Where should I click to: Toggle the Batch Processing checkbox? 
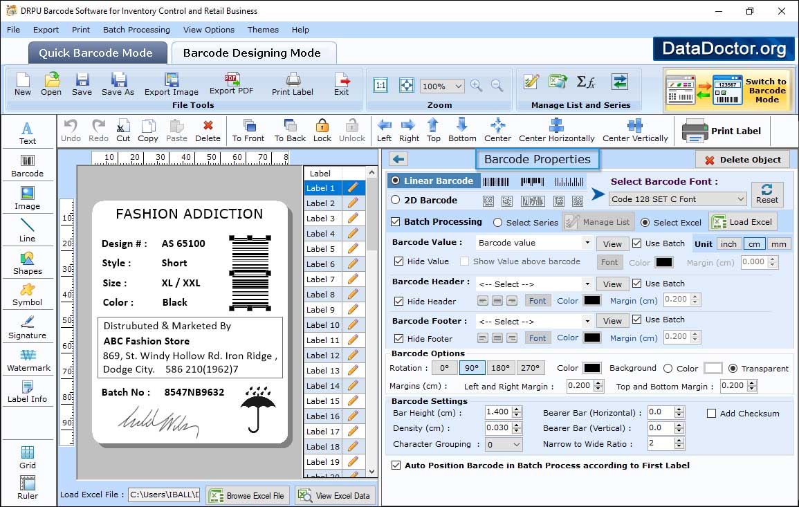click(396, 221)
